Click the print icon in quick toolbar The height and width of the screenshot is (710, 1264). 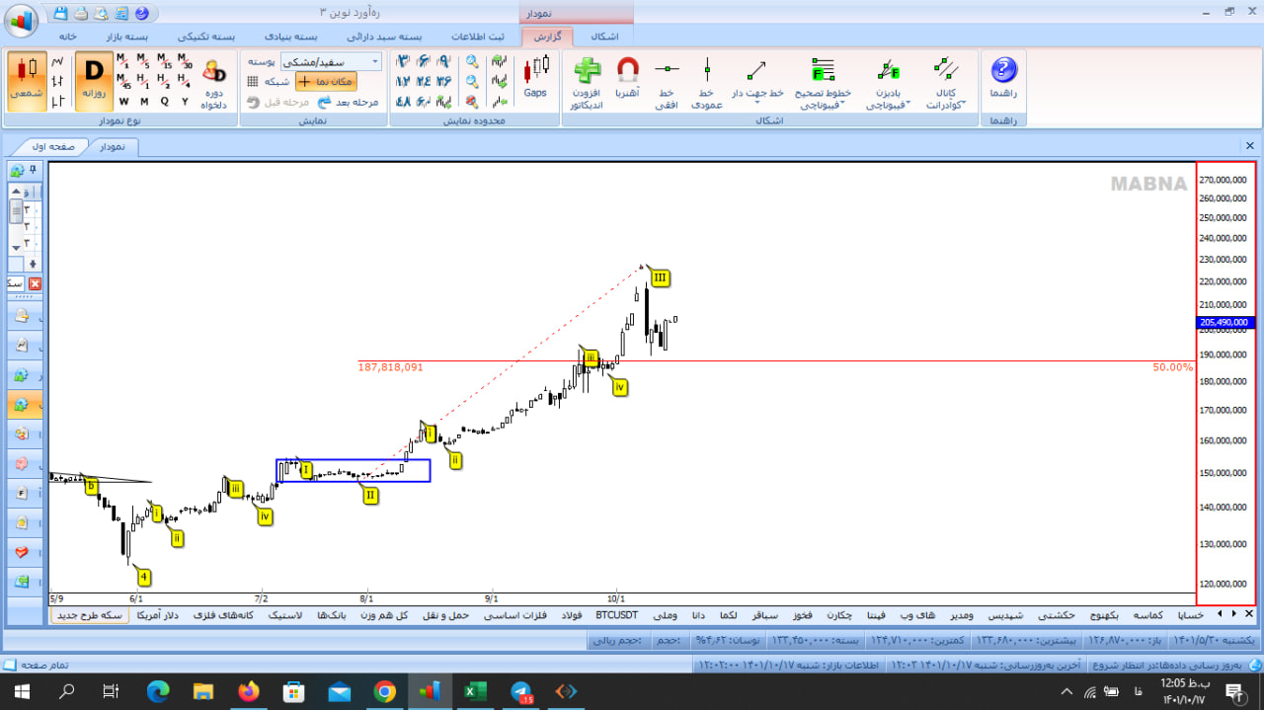(81, 14)
